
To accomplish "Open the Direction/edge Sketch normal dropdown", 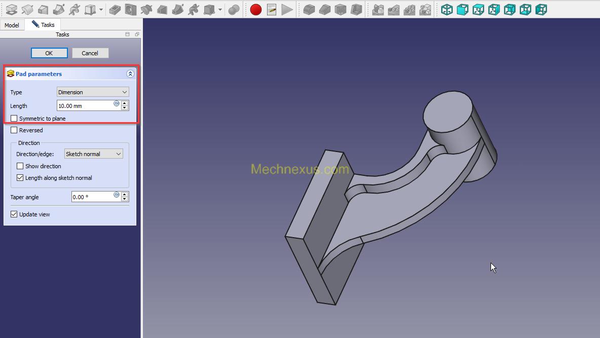I will coord(93,154).
